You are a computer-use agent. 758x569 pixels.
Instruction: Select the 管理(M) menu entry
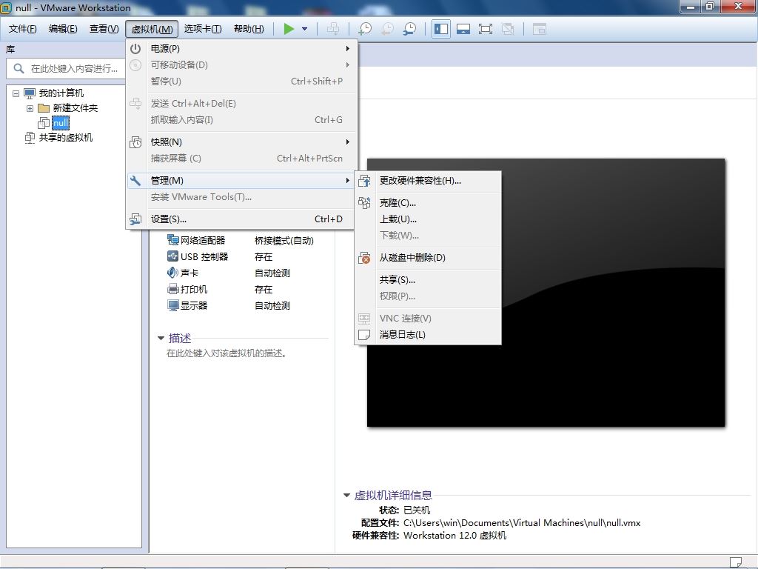point(241,181)
